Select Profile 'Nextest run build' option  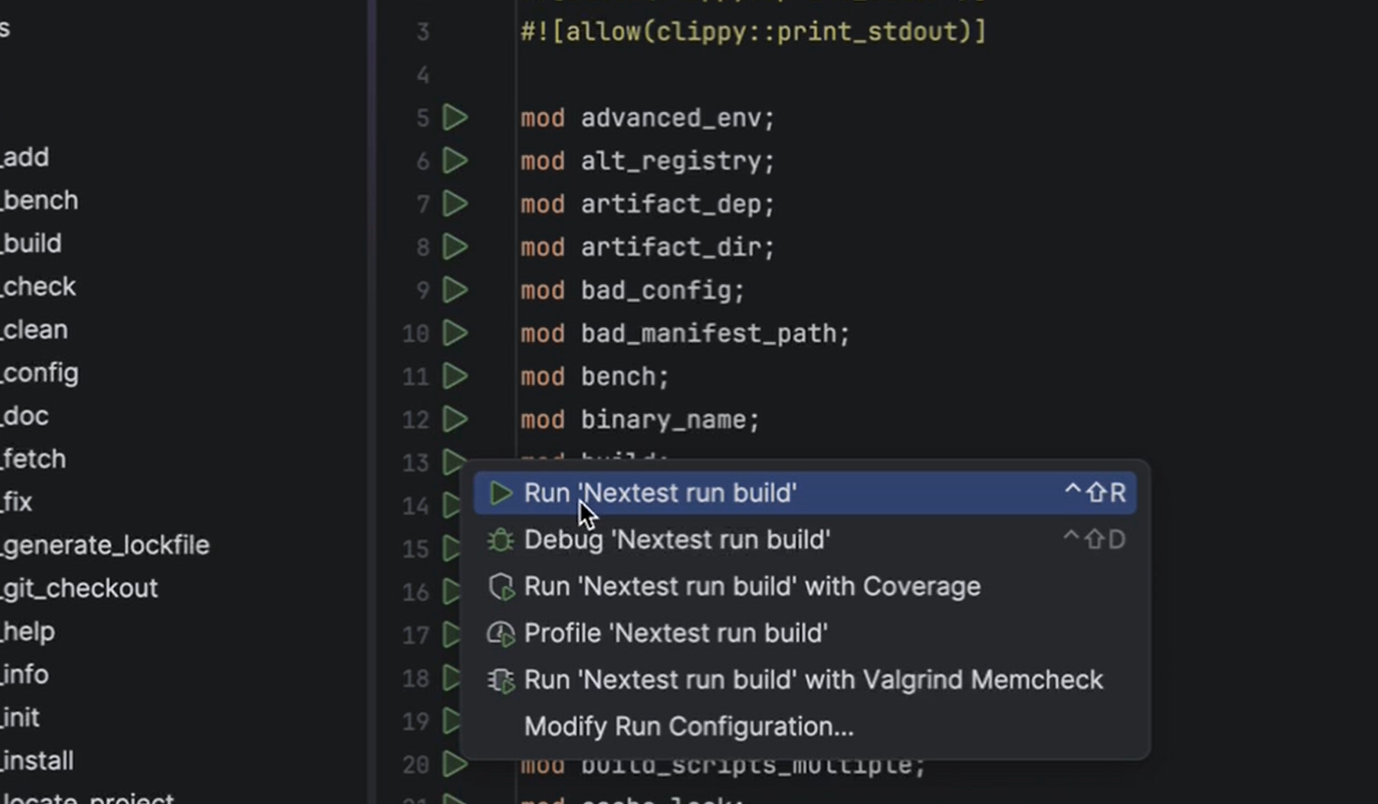805,633
